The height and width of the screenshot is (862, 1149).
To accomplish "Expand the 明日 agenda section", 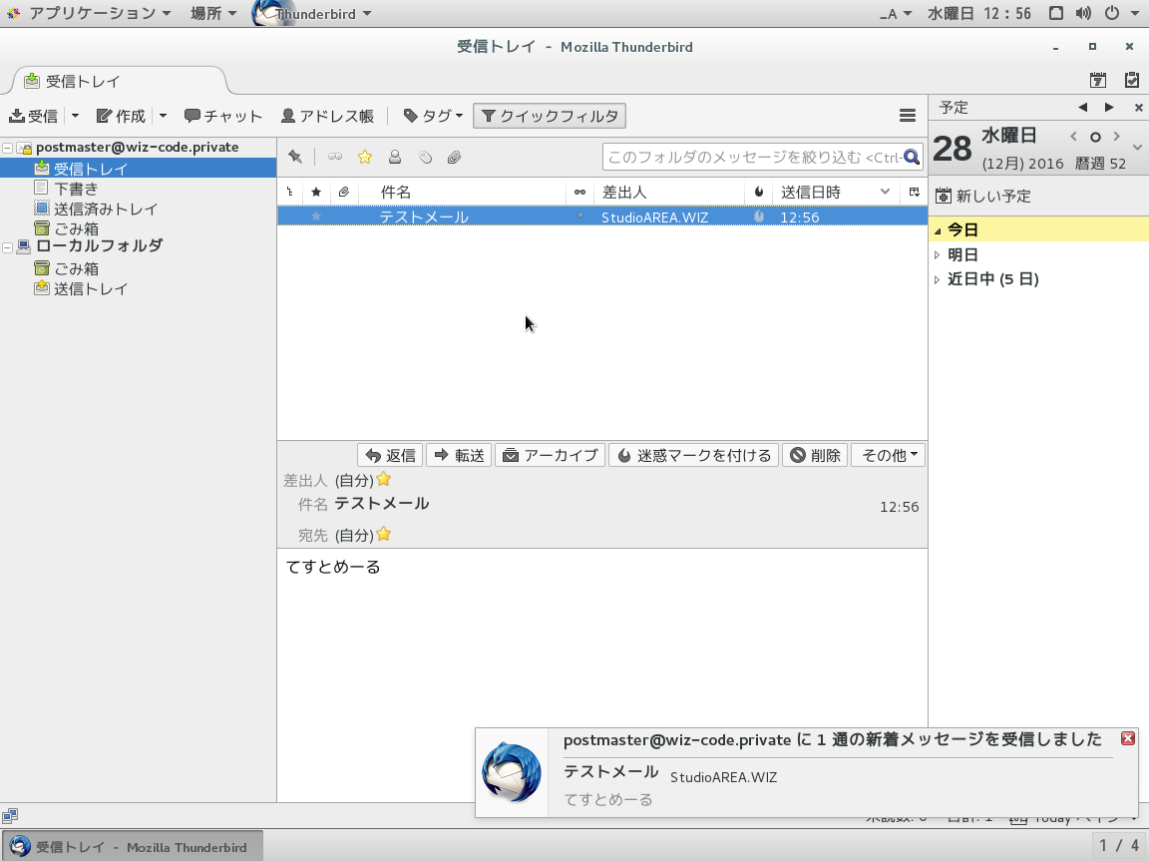I will tap(938, 255).
